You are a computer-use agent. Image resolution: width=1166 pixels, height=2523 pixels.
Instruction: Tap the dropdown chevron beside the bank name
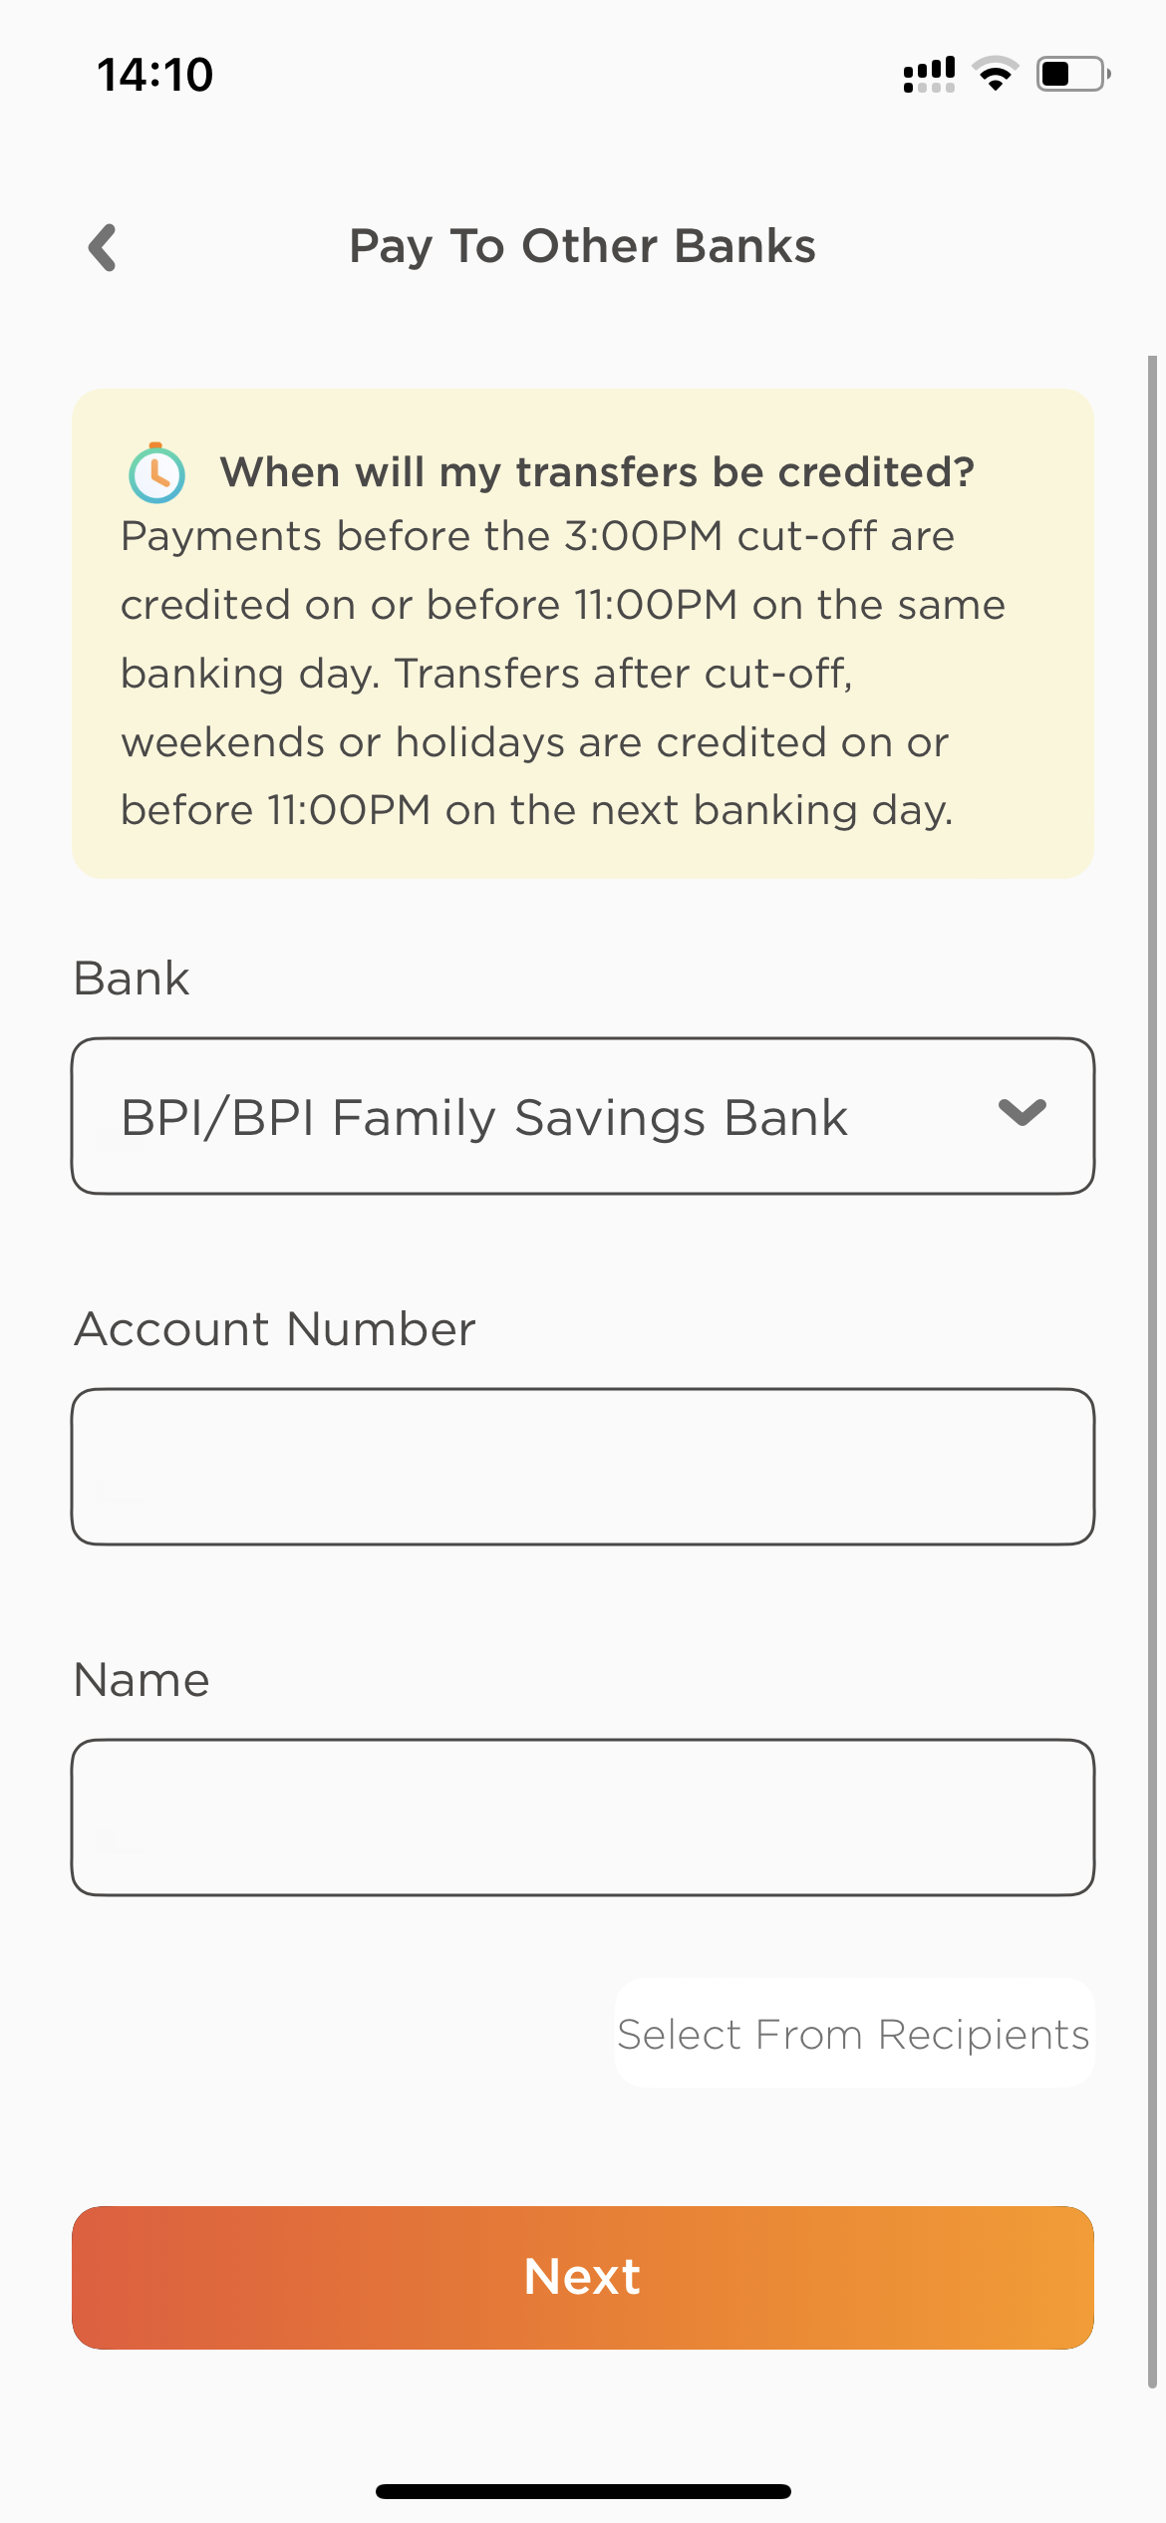coord(1022,1116)
